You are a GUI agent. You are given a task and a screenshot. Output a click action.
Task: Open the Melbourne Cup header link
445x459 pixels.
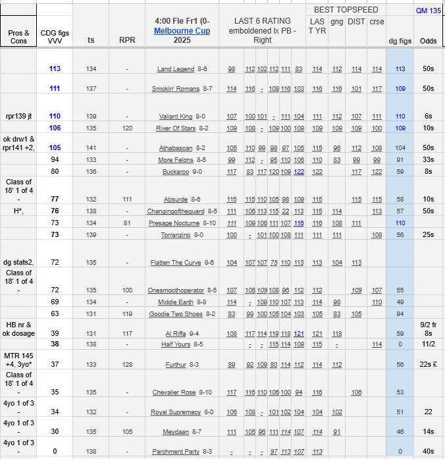click(x=182, y=31)
